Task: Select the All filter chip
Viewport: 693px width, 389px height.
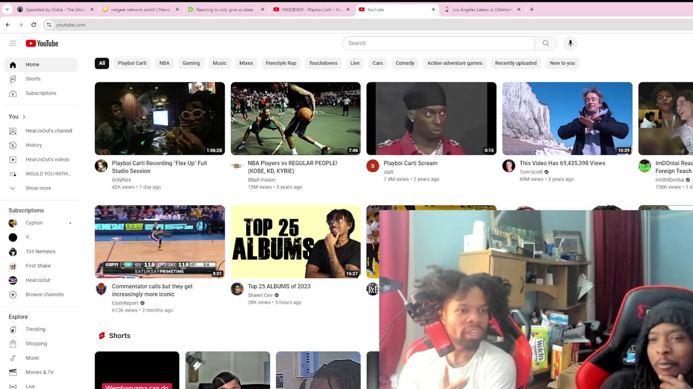Action: pos(102,63)
